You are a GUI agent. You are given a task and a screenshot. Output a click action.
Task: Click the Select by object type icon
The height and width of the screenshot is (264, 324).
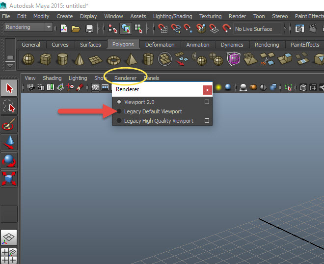[x=126, y=28]
